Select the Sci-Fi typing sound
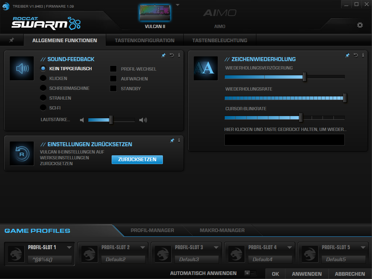 pyautogui.click(x=43, y=108)
